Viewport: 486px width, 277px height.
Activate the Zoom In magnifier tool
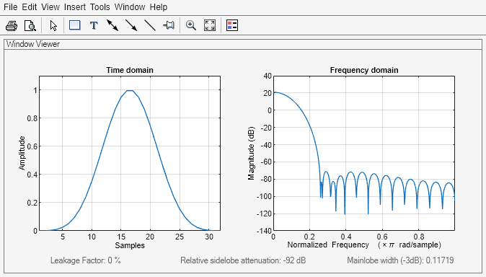191,25
